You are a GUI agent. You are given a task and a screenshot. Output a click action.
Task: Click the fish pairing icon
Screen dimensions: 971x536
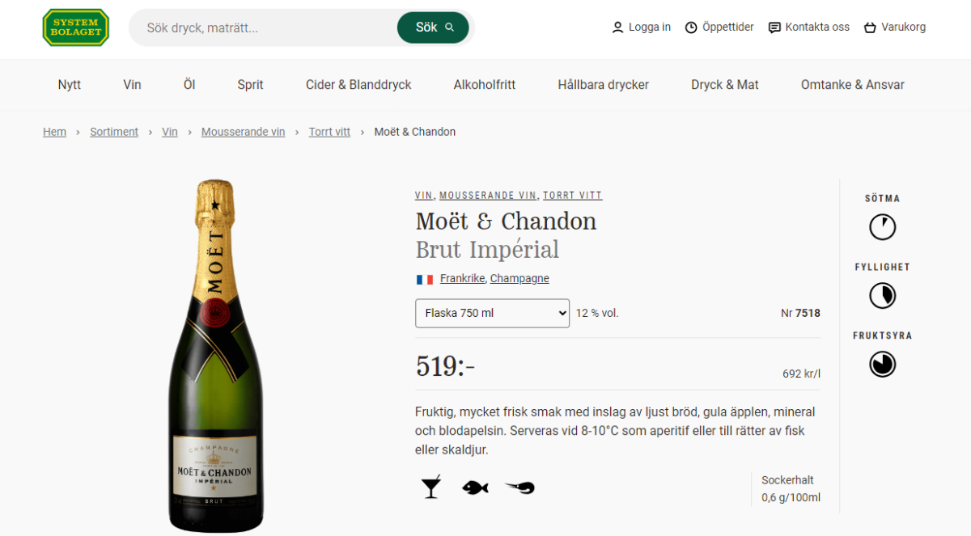point(475,487)
